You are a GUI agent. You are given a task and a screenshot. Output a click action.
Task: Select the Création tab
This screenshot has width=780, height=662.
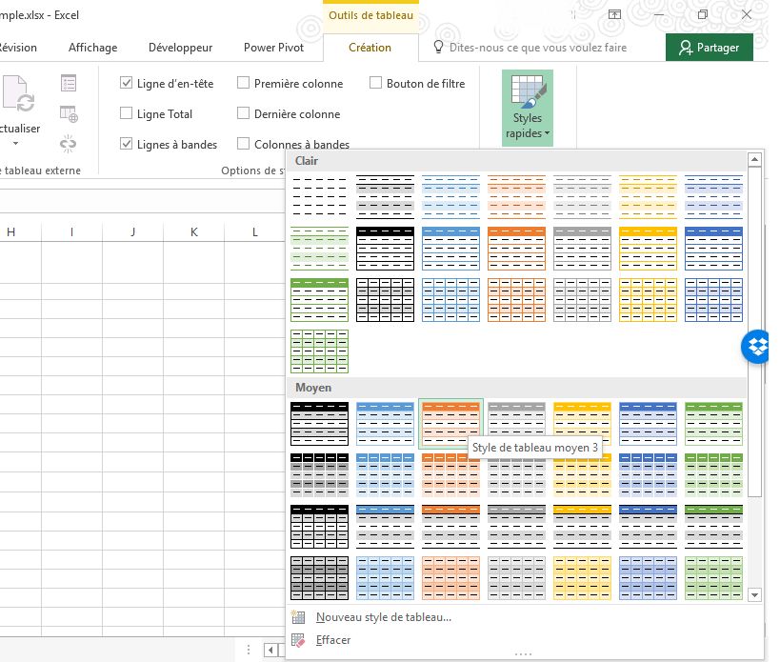370,48
